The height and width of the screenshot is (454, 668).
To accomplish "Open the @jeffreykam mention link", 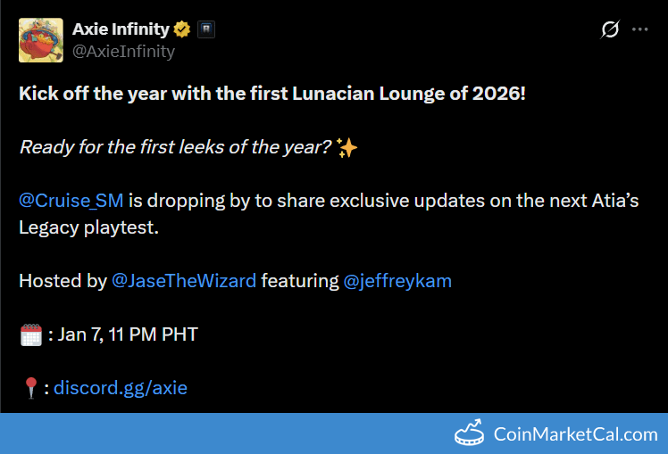I will [397, 281].
